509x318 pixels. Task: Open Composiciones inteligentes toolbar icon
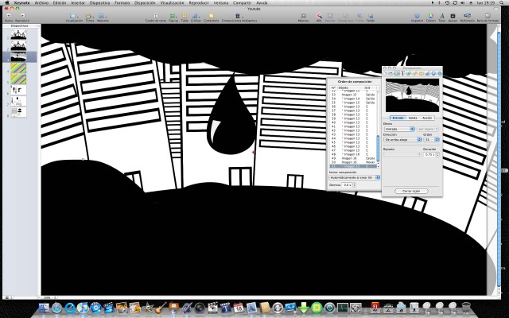tap(238, 16)
